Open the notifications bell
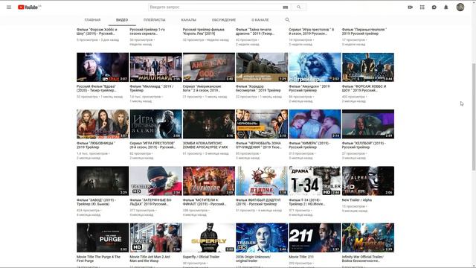The image size is (476, 268). click(x=446, y=7)
